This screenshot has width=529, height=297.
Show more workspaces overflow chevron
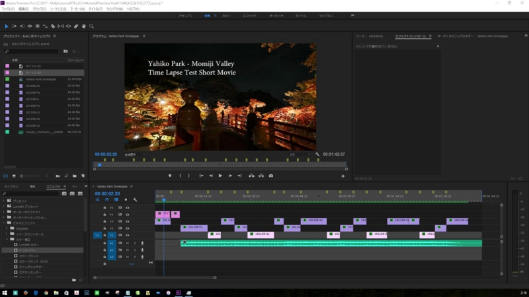click(352, 15)
